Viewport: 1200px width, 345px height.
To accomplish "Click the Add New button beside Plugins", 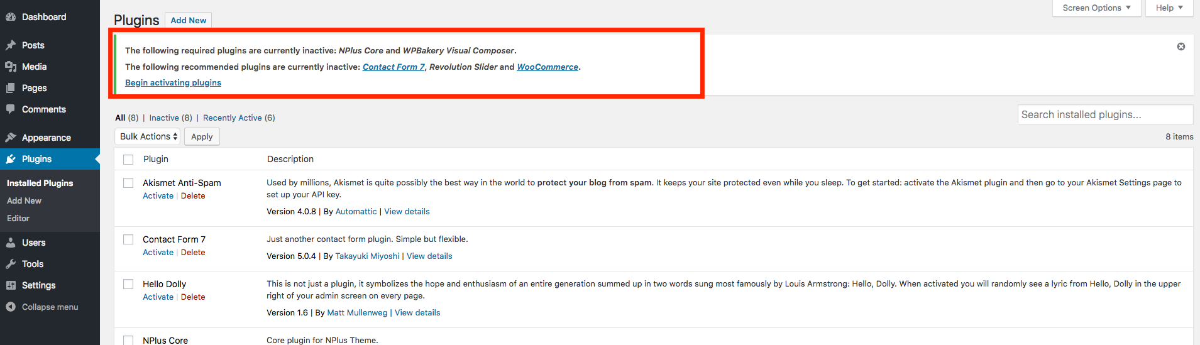I will coord(189,20).
